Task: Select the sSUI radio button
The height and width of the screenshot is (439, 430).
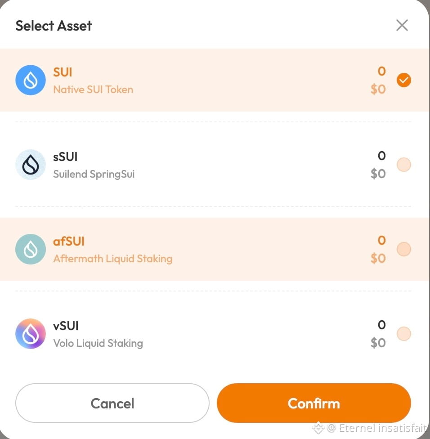Action: [x=403, y=165]
